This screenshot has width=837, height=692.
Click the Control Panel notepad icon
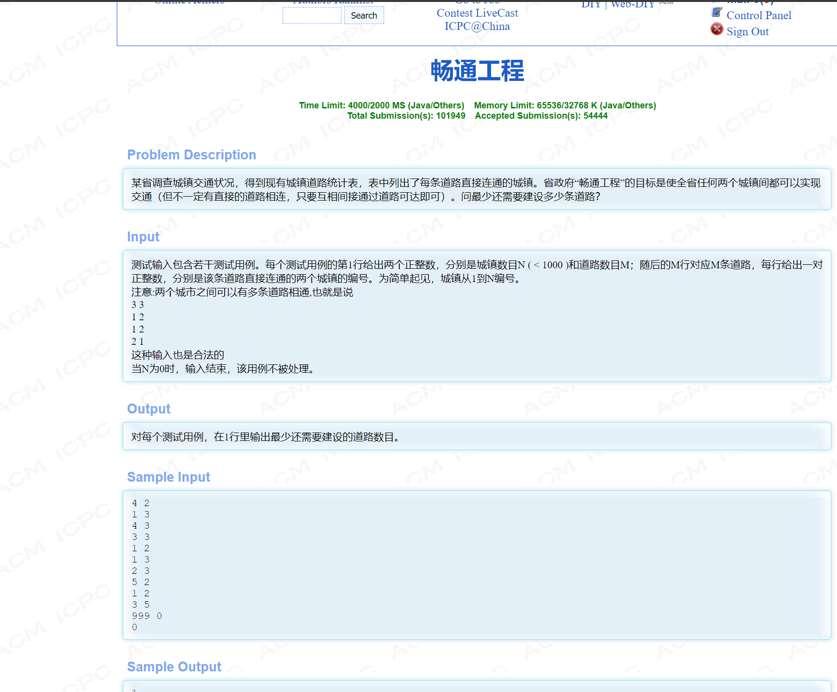717,12
